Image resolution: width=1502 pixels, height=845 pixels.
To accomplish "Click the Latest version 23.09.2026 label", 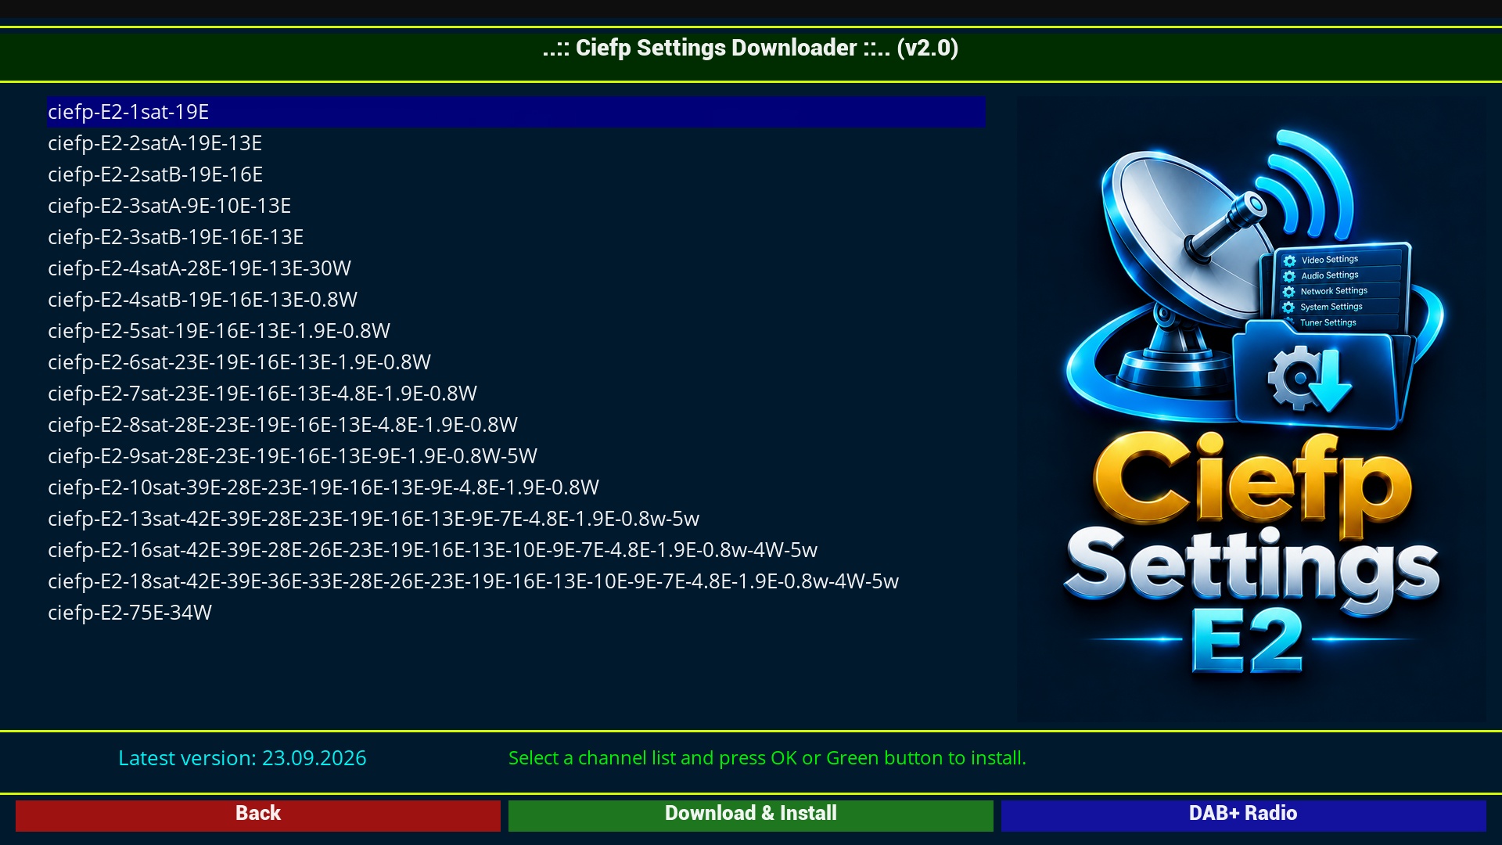I will tap(243, 758).
